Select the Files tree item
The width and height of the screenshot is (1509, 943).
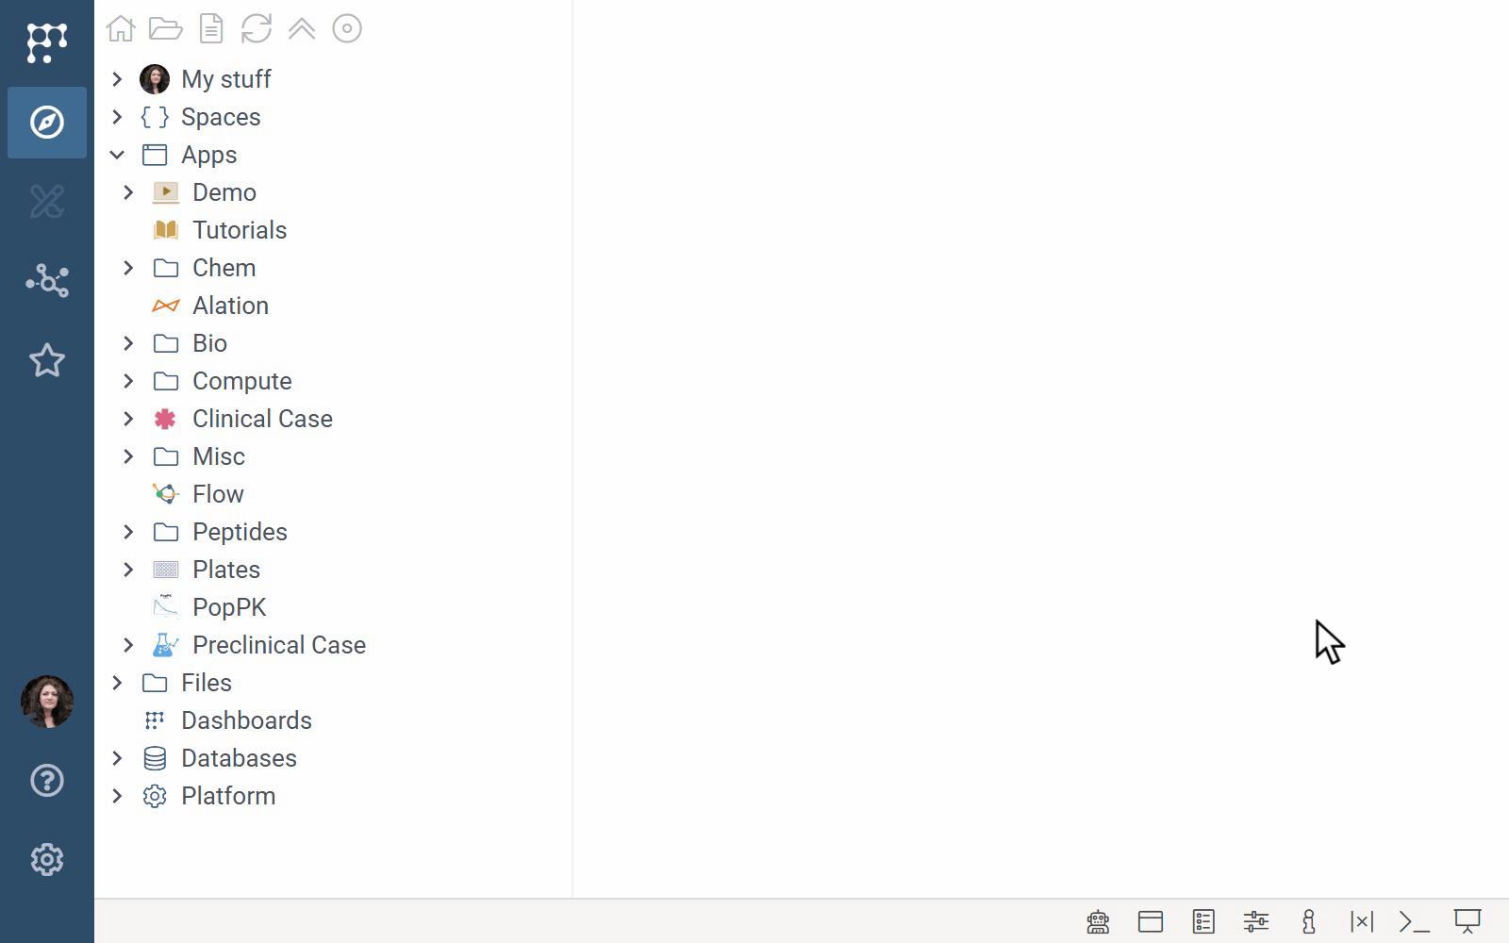207,683
